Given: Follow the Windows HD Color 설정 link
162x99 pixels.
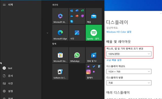Looking at the screenshot, I should tap(119, 32).
